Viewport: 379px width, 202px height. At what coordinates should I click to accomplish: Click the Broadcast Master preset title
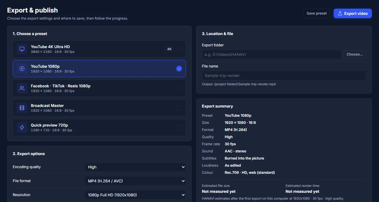tap(47, 105)
